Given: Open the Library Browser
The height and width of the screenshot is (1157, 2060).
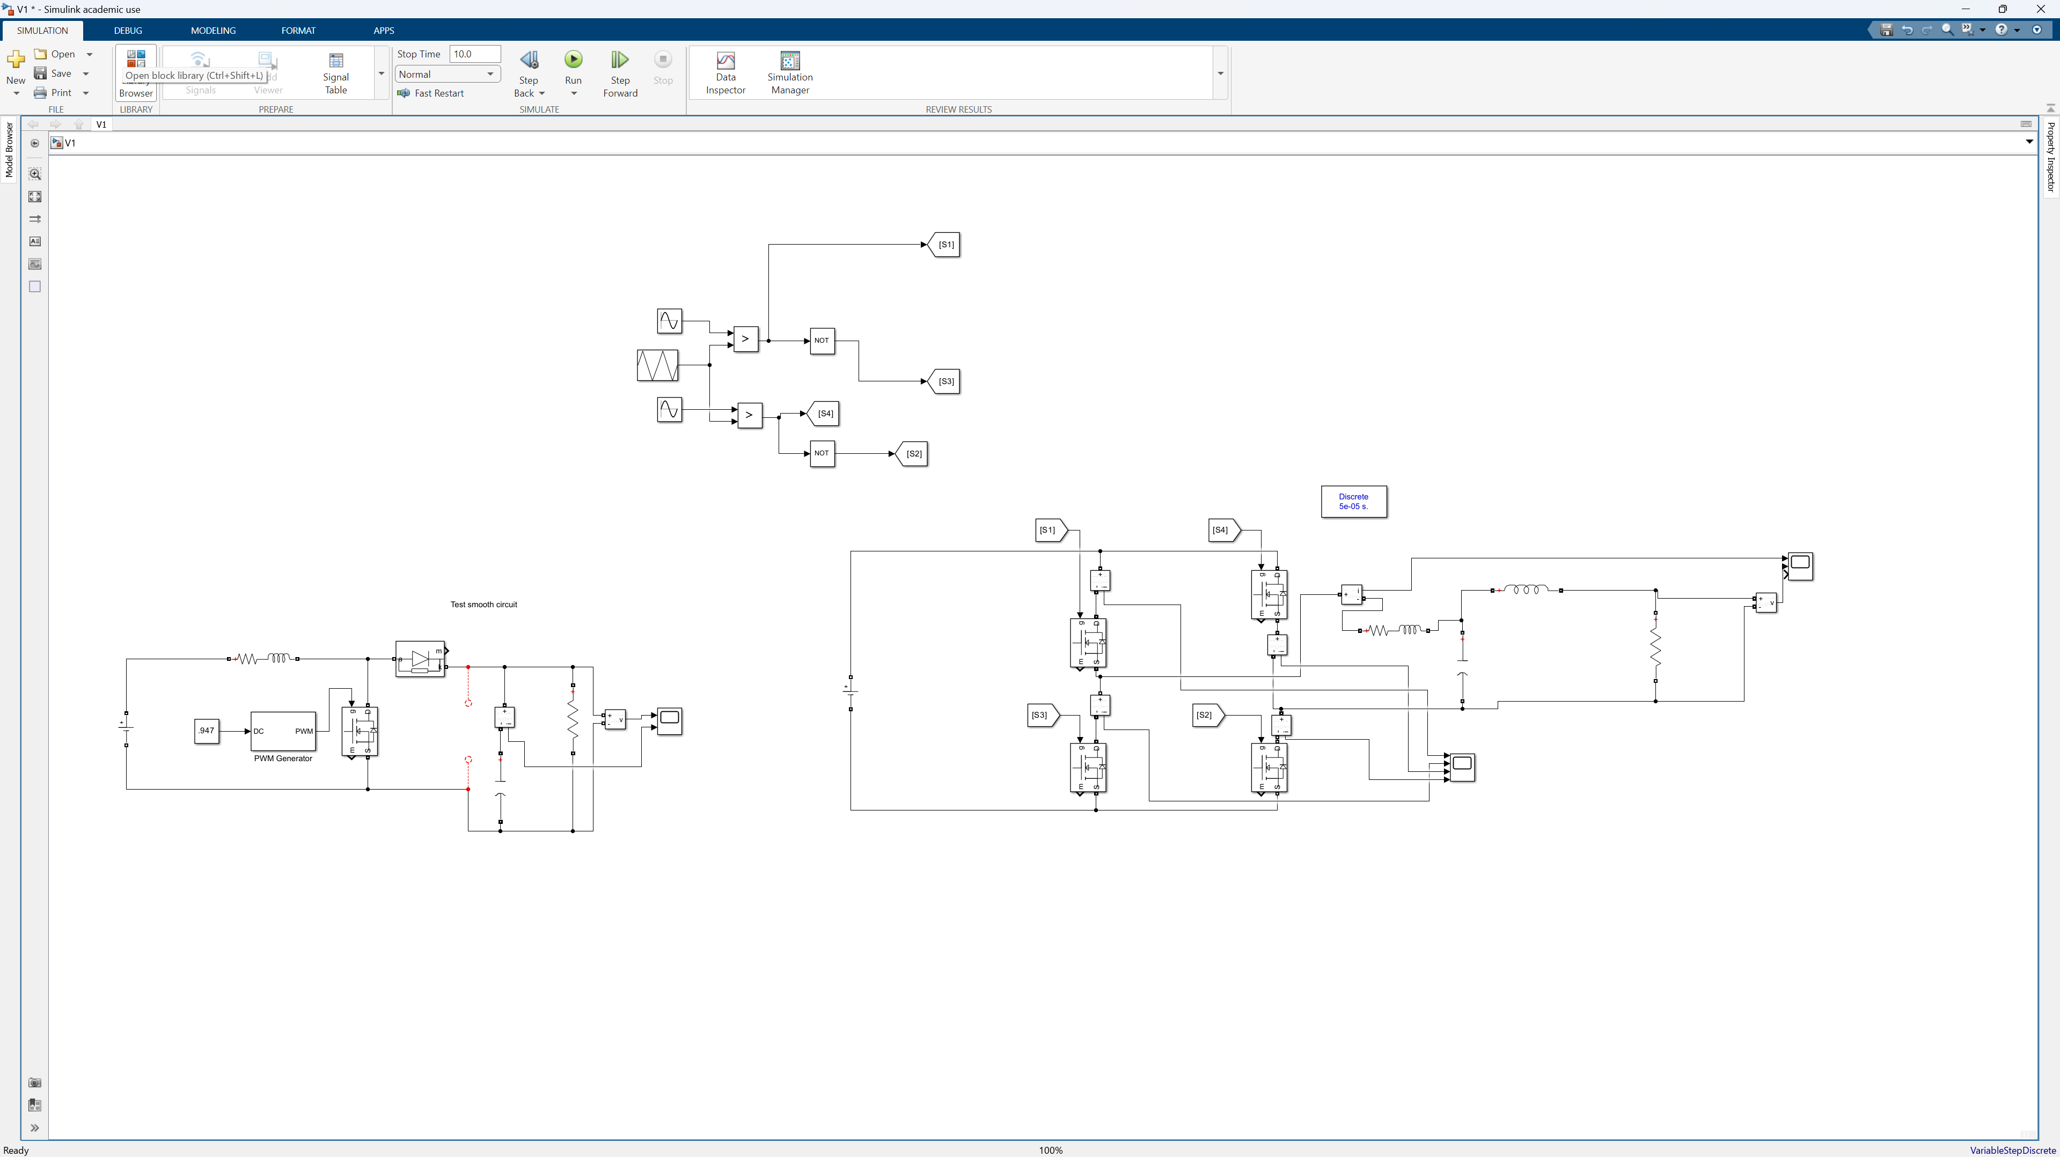Looking at the screenshot, I should click(136, 73).
